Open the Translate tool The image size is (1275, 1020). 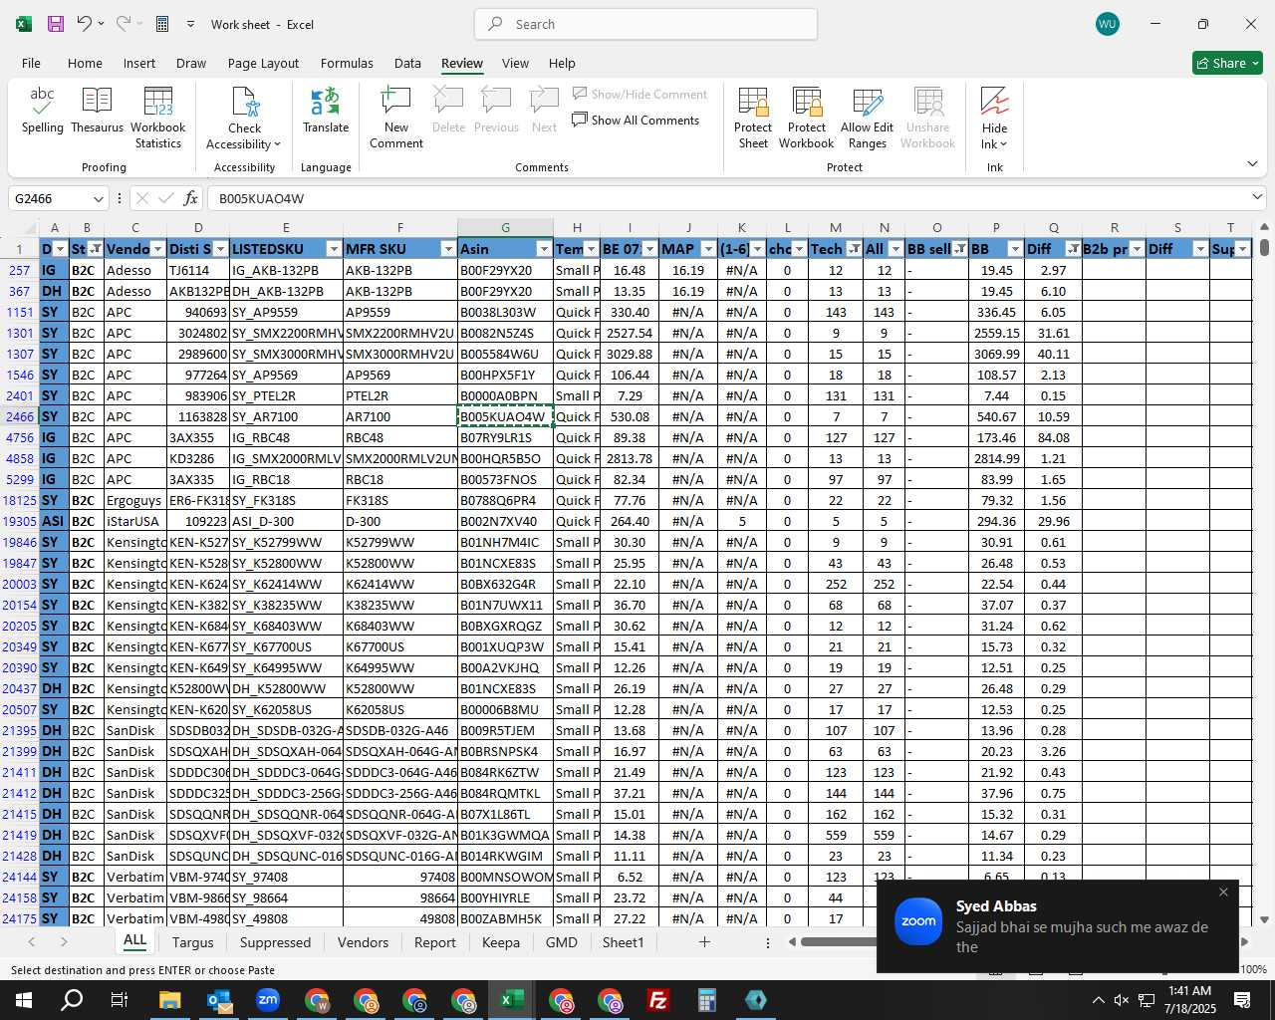pos(326,111)
